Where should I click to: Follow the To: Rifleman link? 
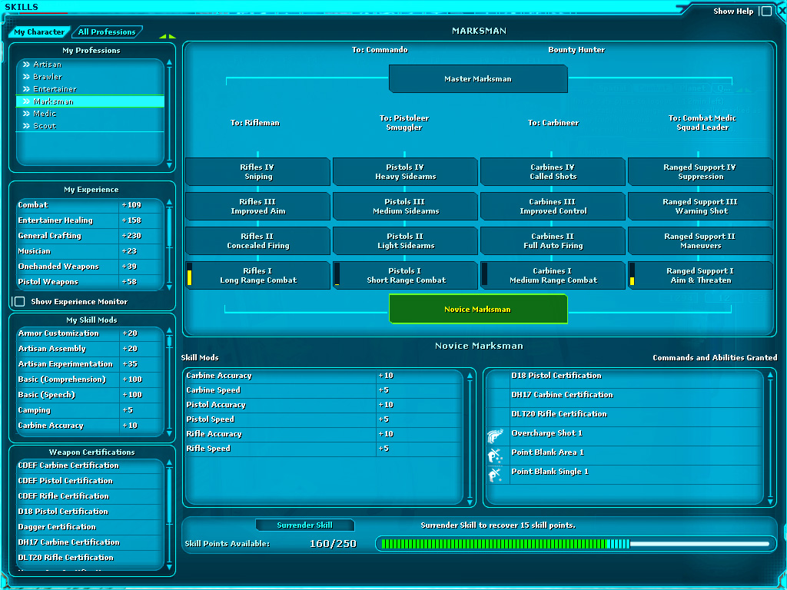click(255, 123)
